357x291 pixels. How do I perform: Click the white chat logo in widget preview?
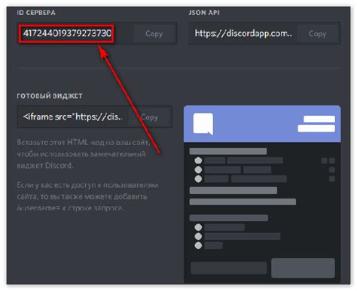(203, 124)
